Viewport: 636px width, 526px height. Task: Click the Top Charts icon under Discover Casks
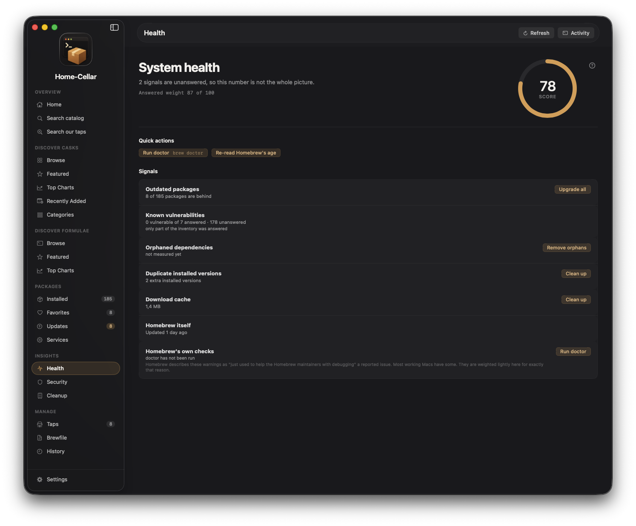point(40,188)
